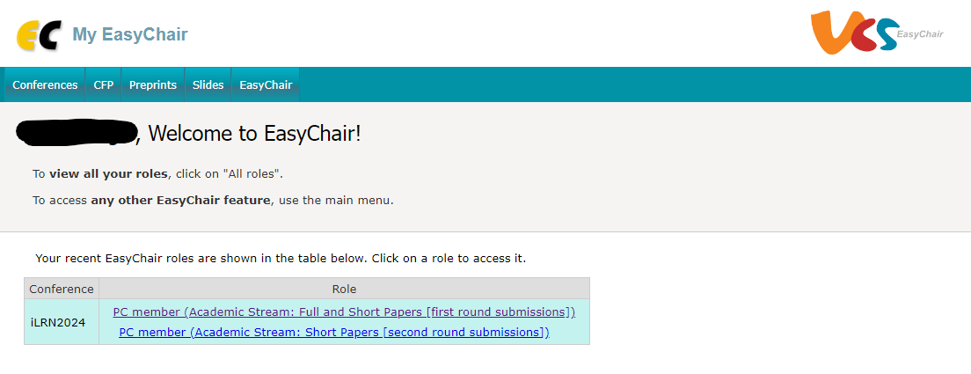Click the Conference column header
Viewport: 971px width, 374px height.
pyautogui.click(x=62, y=289)
